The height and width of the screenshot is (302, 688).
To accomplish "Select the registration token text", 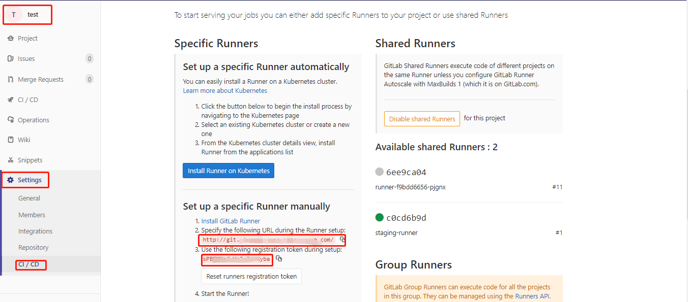I will (x=236, y=259).
